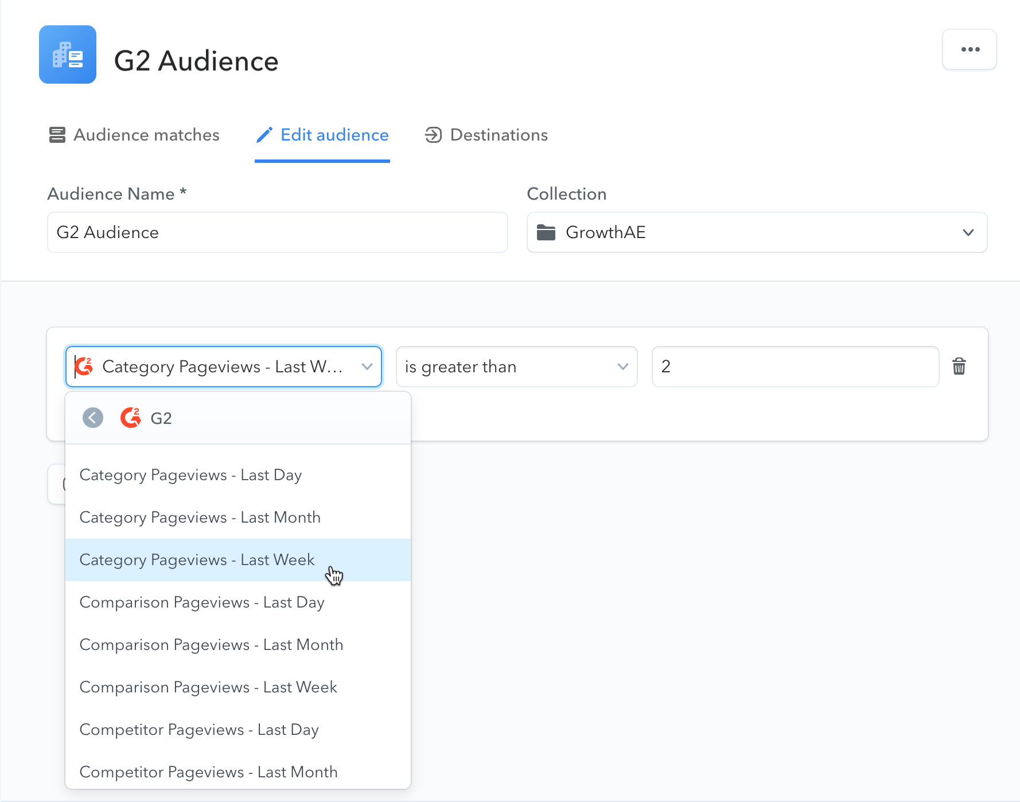
Task: Click the folder icon in Collection field
Action: [x=546, y=232]
